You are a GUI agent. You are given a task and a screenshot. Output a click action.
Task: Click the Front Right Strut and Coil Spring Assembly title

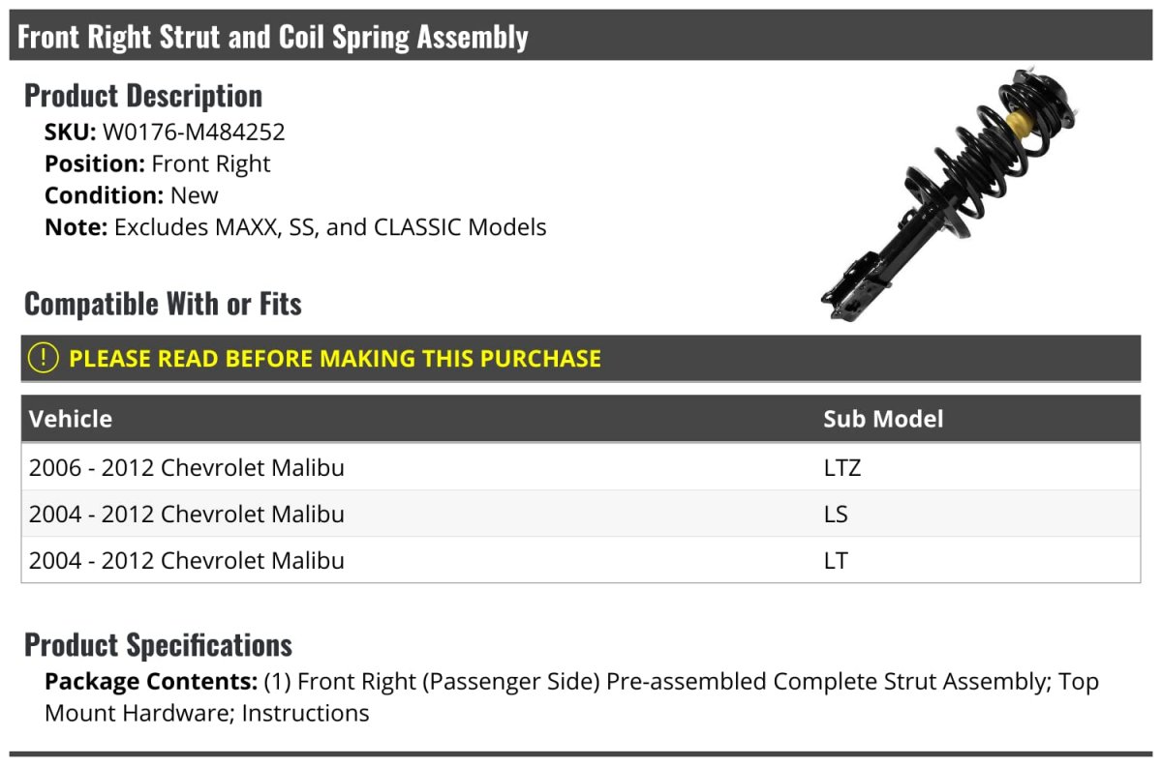click(x=273, y=37)
